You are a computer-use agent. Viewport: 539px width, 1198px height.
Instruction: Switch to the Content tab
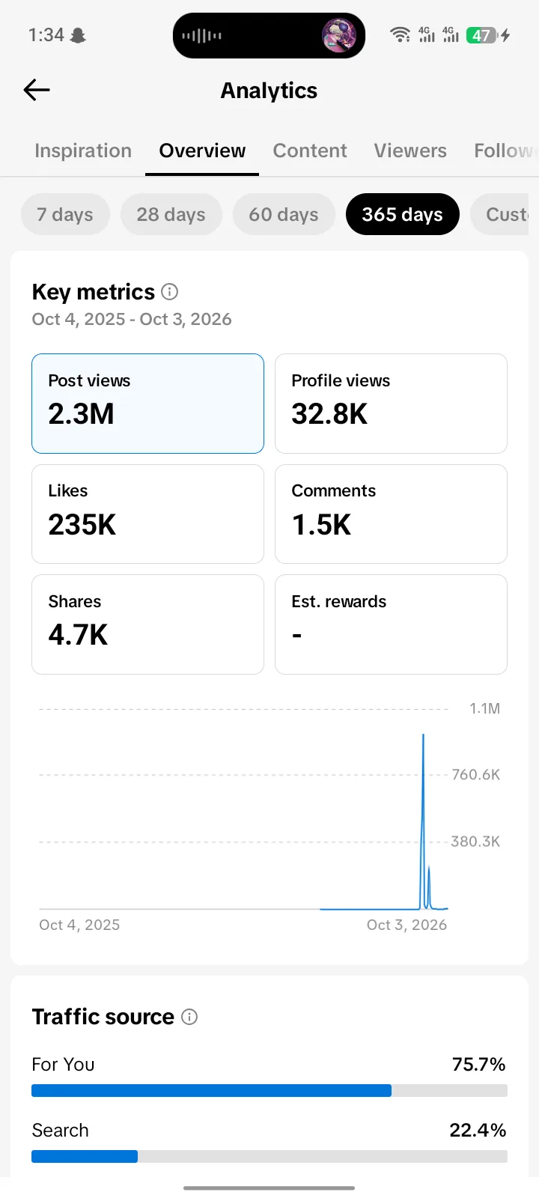point(310,150)
